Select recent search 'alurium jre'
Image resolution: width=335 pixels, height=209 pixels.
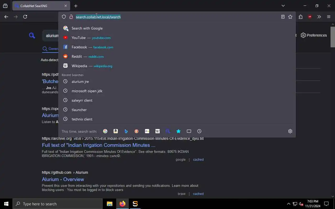coord(177,82)
